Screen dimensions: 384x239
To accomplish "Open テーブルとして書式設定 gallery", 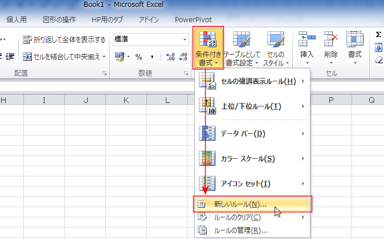I will (242, 48).
